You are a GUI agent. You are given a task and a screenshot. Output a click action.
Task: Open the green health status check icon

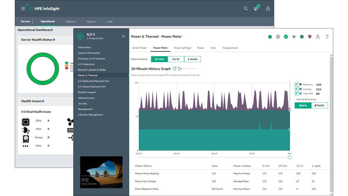[x=286, y=37]
